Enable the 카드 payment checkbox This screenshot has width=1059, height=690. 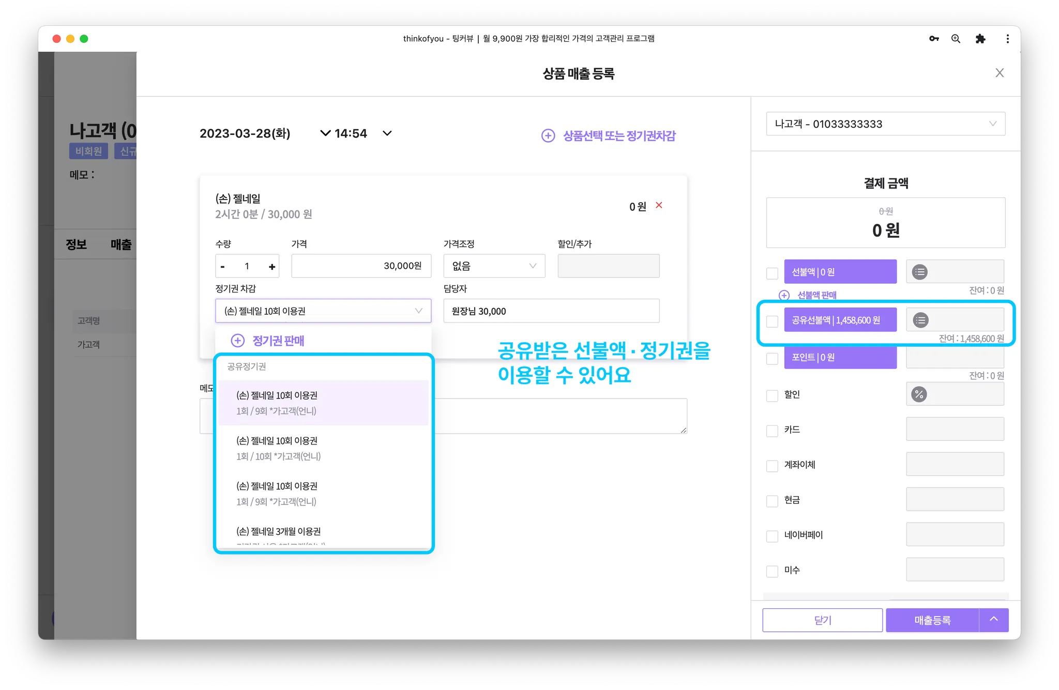coord(772,431)
